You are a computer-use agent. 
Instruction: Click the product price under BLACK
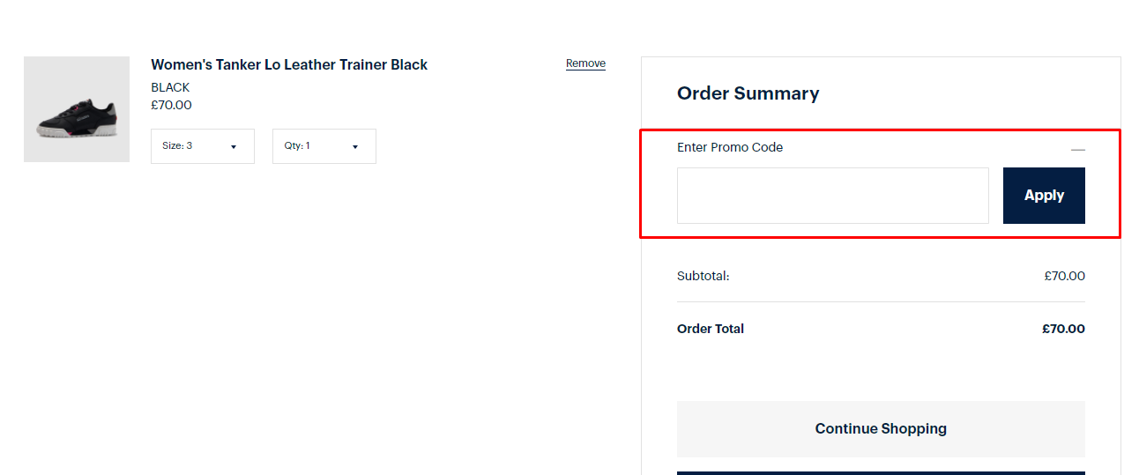[171, 105]
